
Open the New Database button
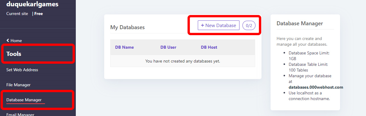tap(219, 25)
